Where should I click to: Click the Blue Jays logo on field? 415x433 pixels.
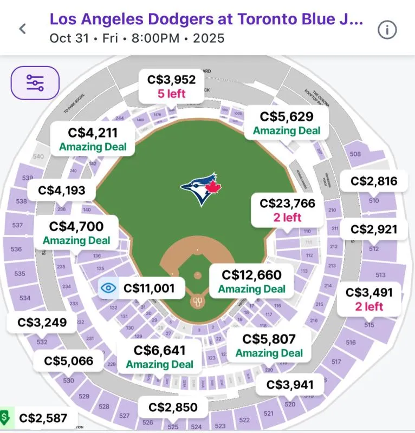[201, 189]
